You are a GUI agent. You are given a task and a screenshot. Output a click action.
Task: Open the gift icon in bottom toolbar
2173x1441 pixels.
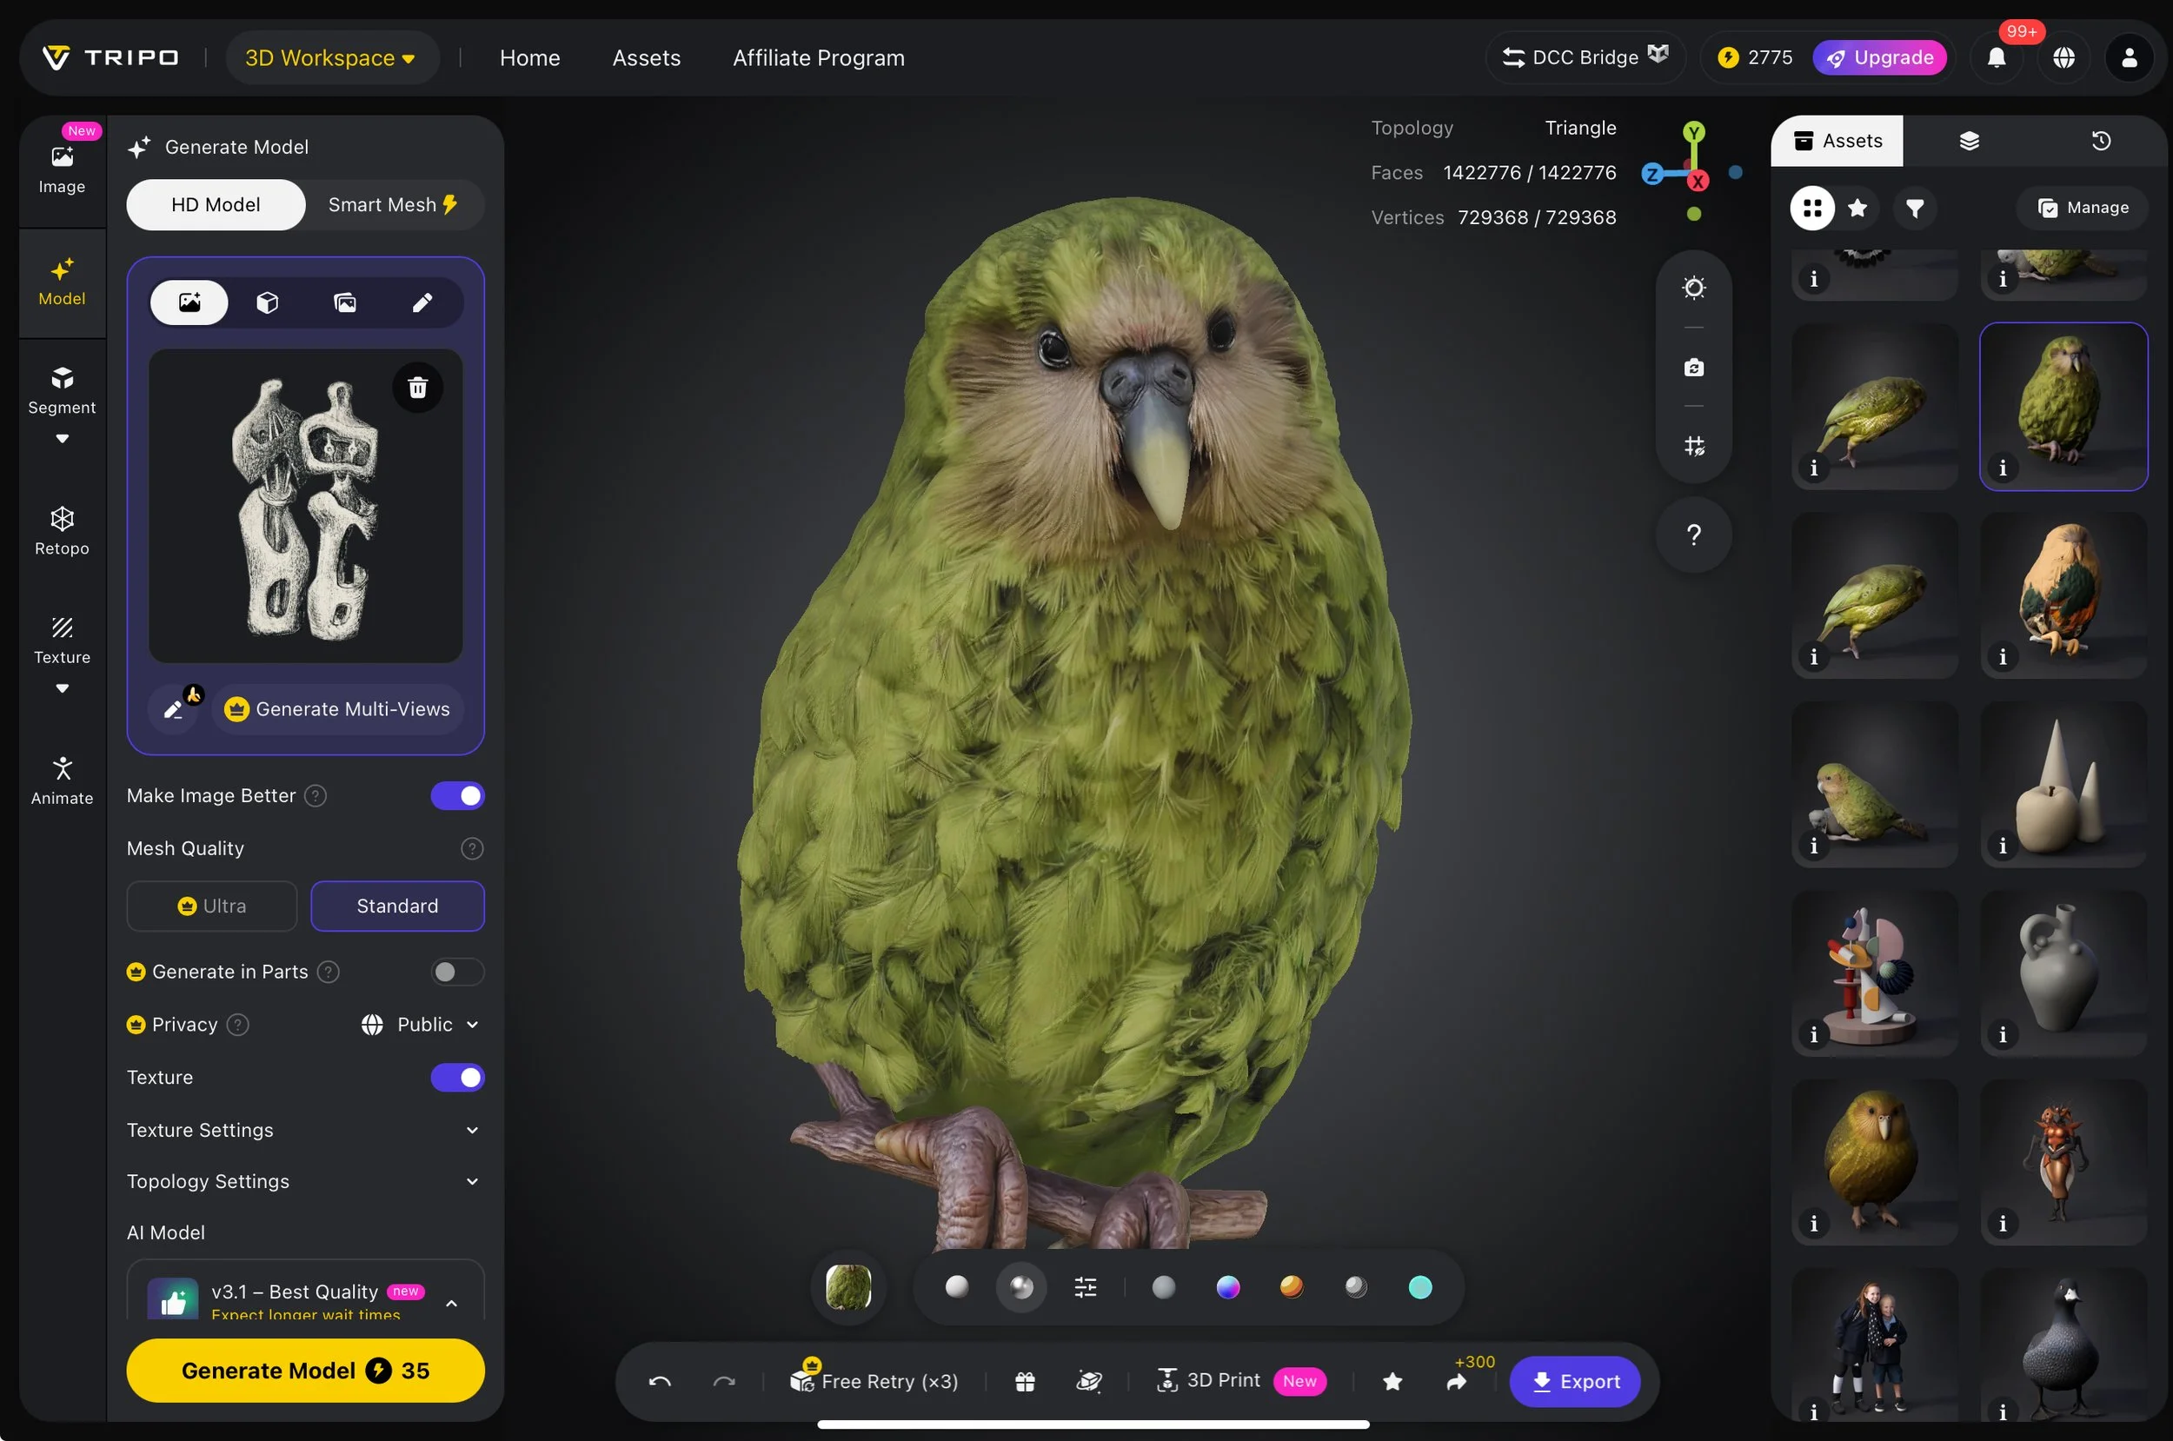click(1025, 1381)
